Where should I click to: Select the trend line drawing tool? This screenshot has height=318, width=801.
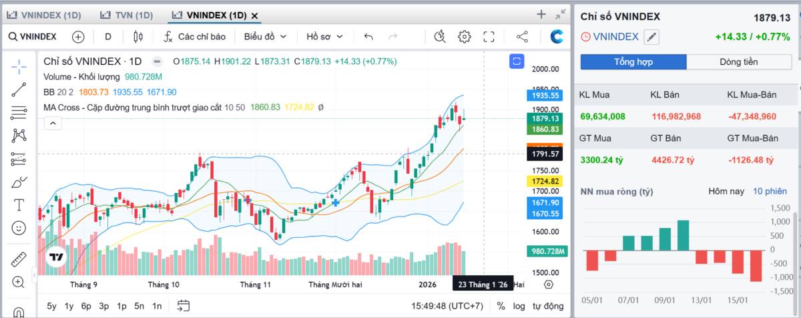click(x=19, y=89)
